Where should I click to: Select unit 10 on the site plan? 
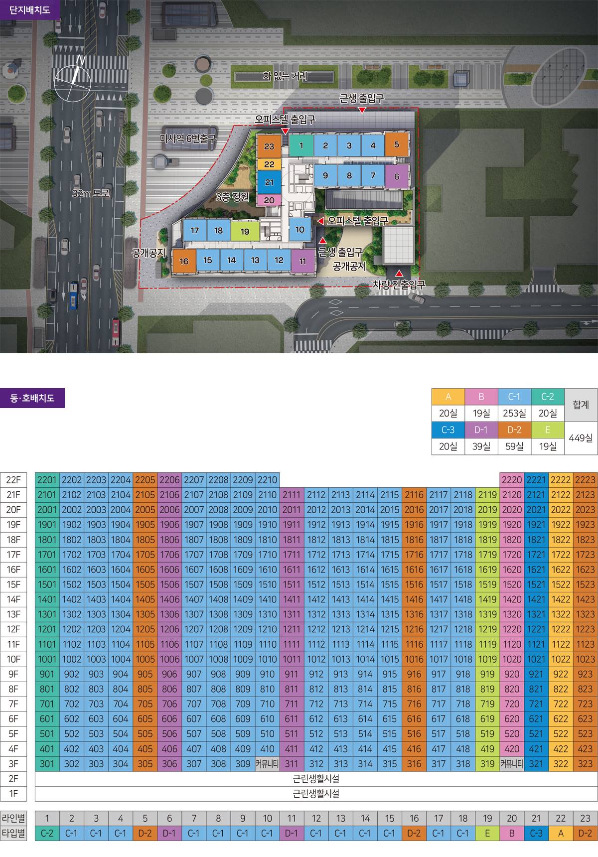click(x=300, y=230)
